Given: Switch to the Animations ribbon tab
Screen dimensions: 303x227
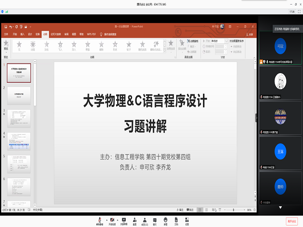Looking at the screenshot, I should click(x=45, y=34).
